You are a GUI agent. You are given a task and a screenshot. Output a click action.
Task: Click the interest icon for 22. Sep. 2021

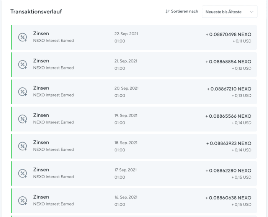coord(23,37)
